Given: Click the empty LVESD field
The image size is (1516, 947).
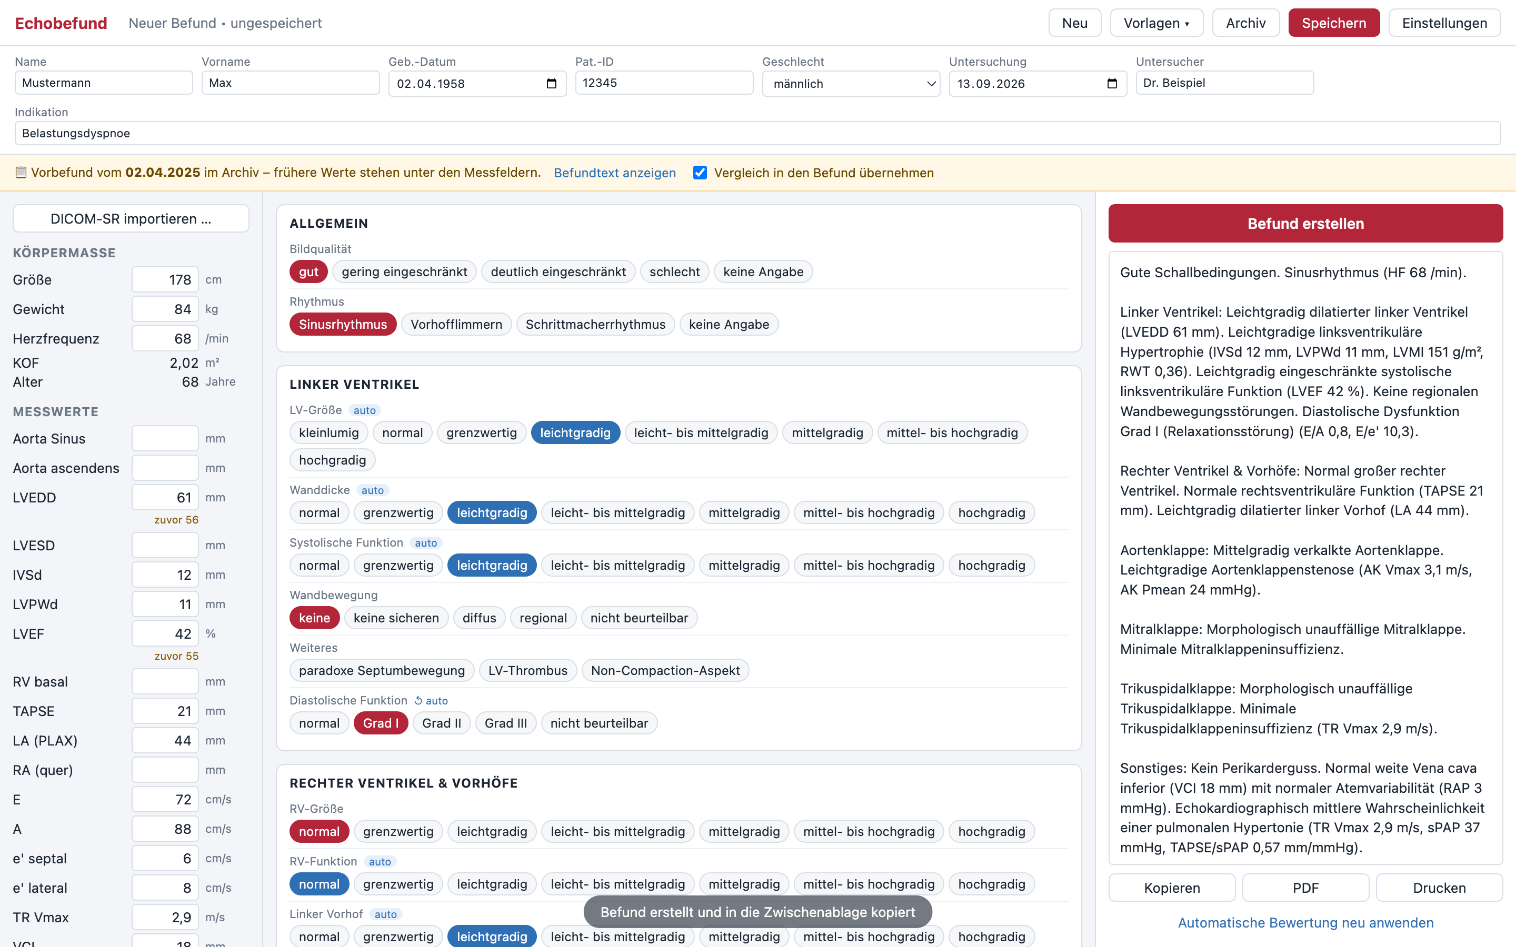Looking at the screenshot, I should click(165, 546).
